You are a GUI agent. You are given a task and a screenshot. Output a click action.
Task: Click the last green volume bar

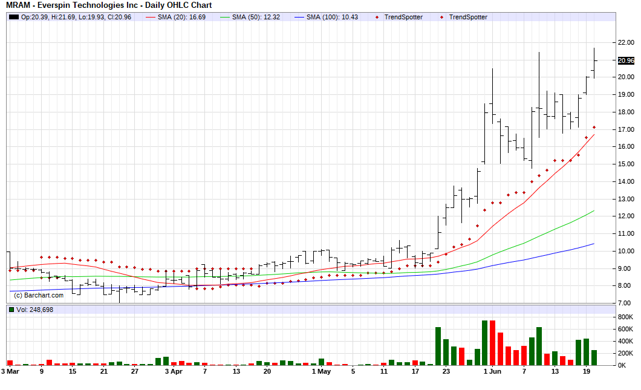tap(594, 358)
